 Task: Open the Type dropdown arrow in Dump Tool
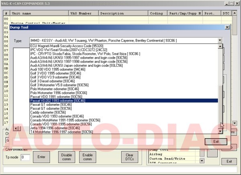pos(220,41)
